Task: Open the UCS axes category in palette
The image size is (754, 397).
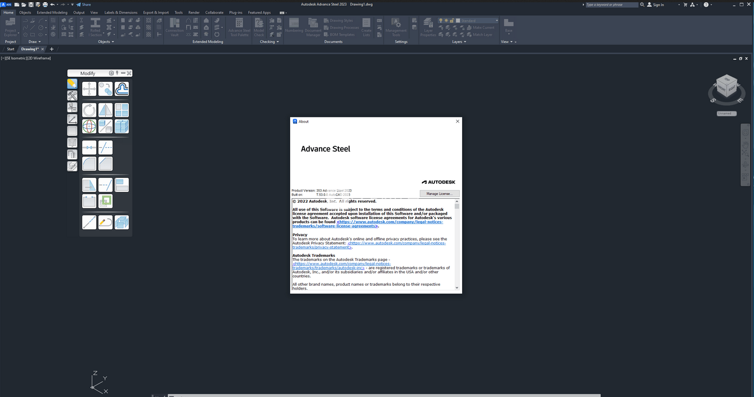Action: coord(72,119)
